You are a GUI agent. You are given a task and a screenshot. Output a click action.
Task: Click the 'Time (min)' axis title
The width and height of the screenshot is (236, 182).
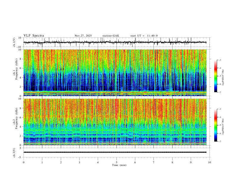click(x=119, y=165)
